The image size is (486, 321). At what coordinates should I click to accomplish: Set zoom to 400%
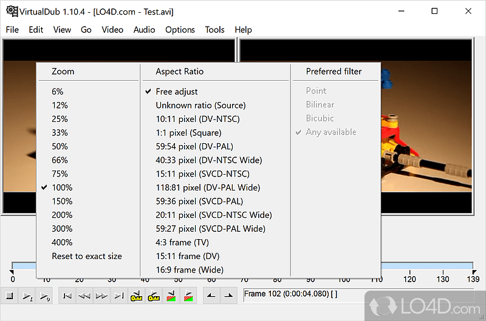pos(88,242)
